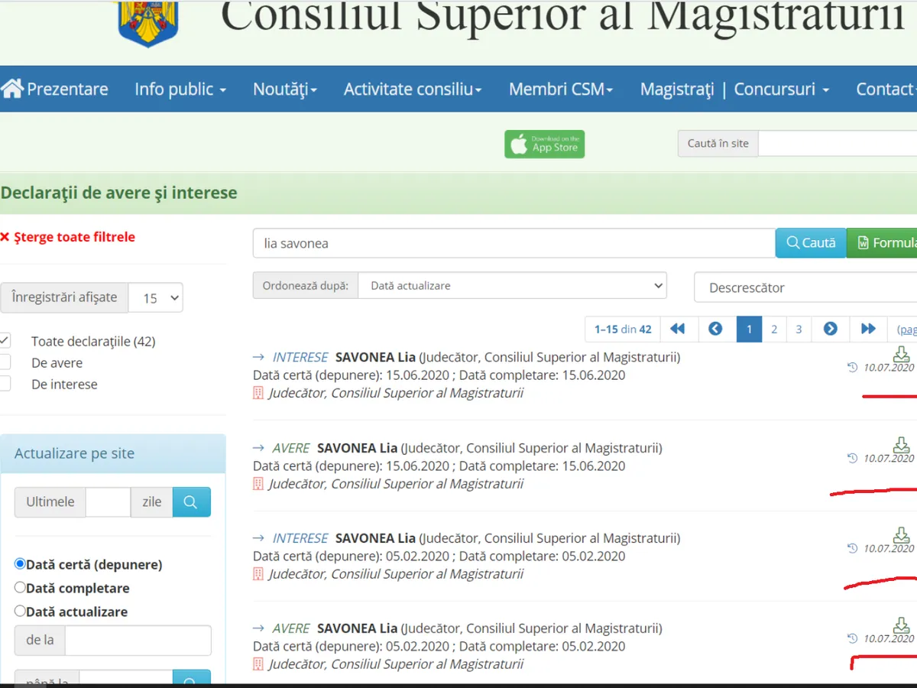Go to previous page arrow
Screen dimensions: 917x688
[715, 329]
